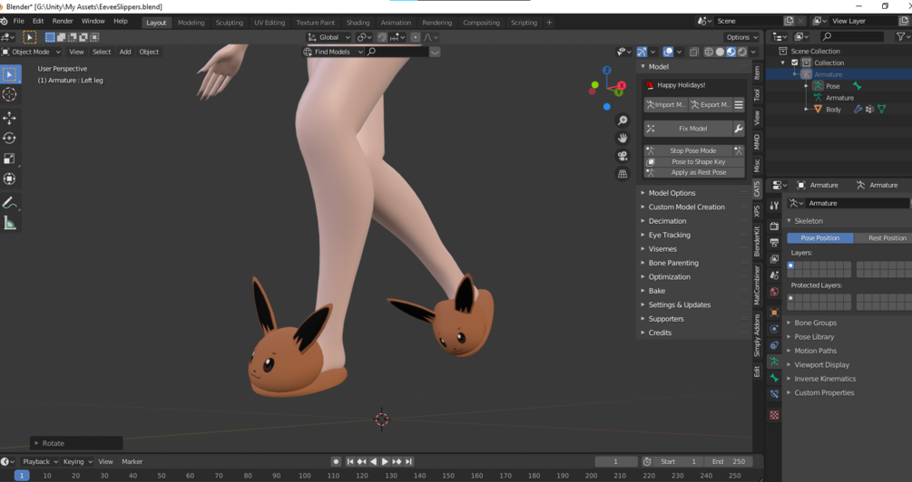Jump to the last frame
Viewport: 912px width, 482px height.
409,462
